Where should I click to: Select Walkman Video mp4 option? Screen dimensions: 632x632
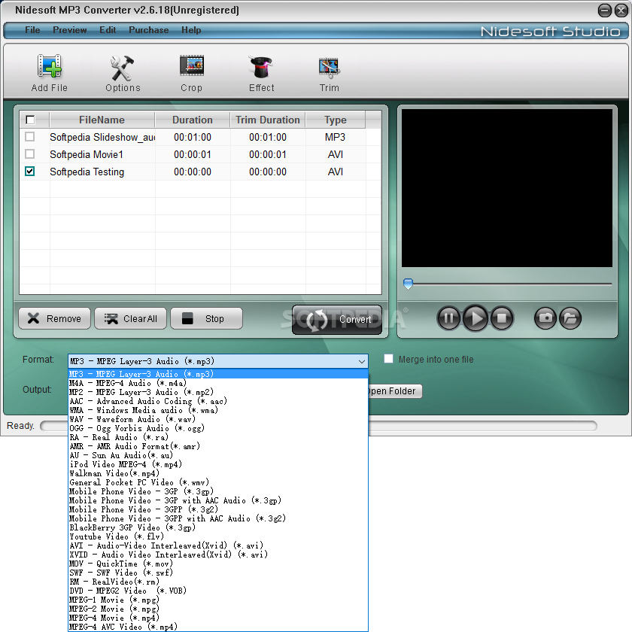point(218,473)
